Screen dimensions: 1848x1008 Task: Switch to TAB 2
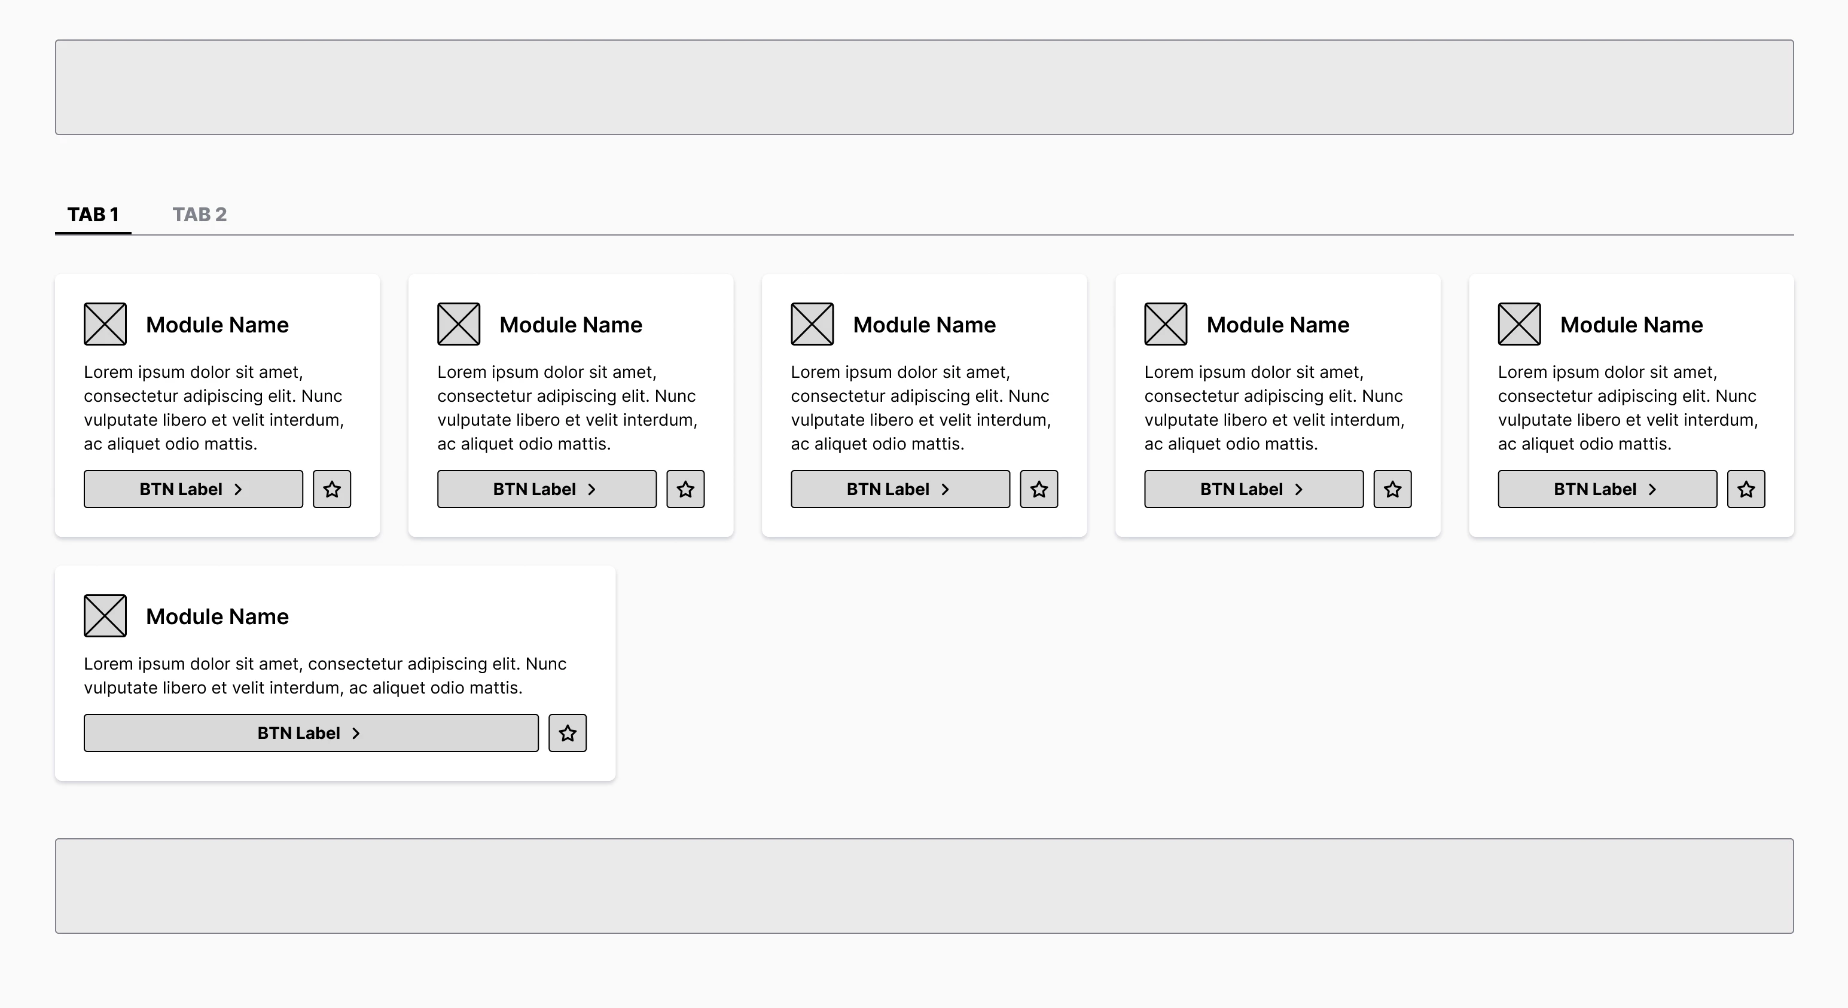click(199, 215)
